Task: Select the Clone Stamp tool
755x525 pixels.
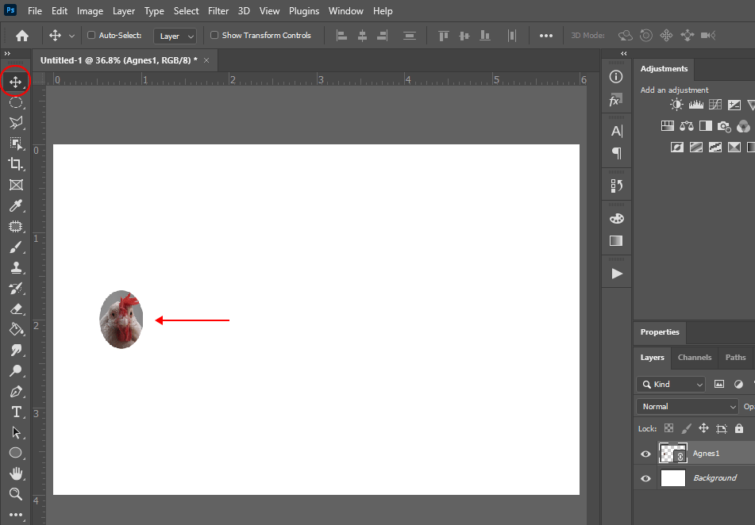Action: (x=16, y=267)
